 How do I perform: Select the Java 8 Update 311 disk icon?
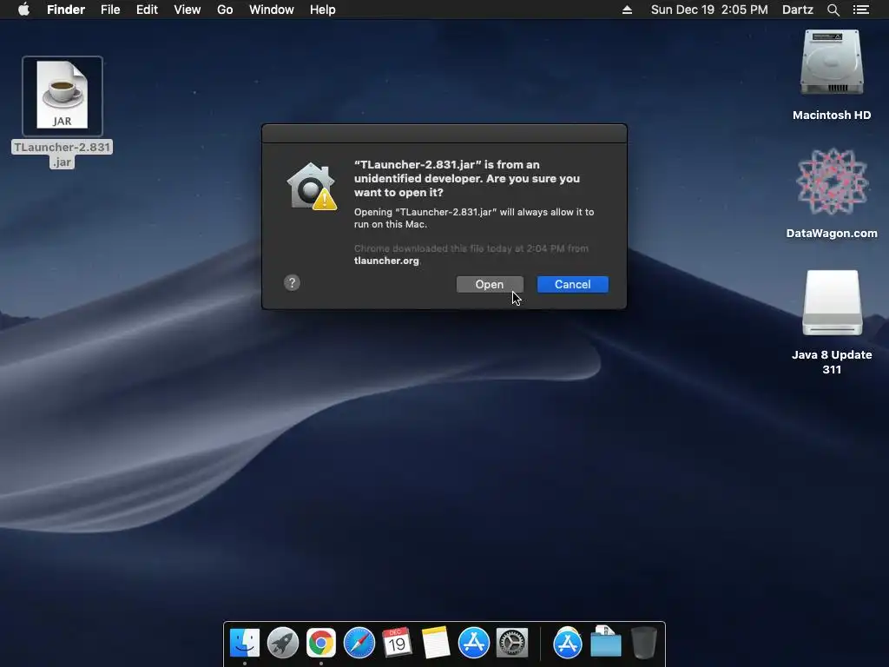(x=832, y=302)
